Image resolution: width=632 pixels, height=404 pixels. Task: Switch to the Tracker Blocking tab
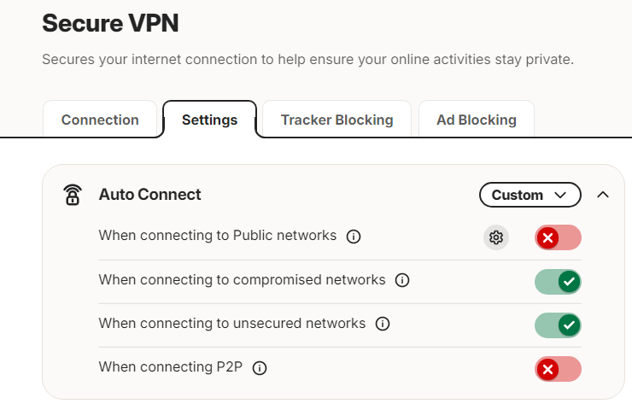[x=337, y=120]
